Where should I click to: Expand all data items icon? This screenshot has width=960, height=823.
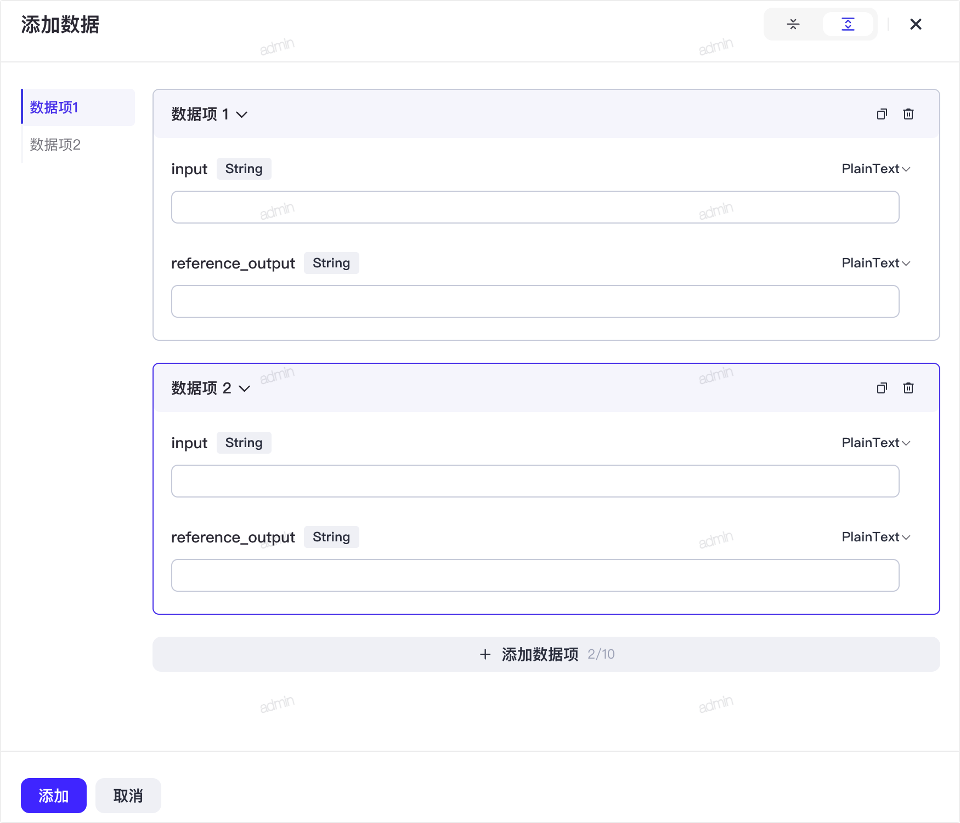pos(848,24)
